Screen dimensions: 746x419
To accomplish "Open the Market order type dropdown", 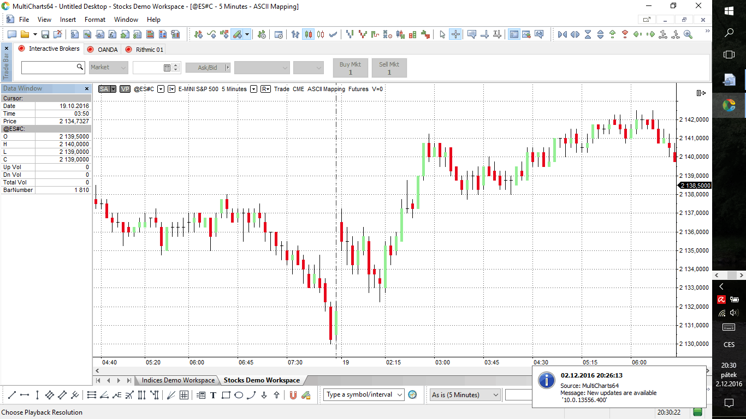I will pyautogui.click(x=109, y=68).
